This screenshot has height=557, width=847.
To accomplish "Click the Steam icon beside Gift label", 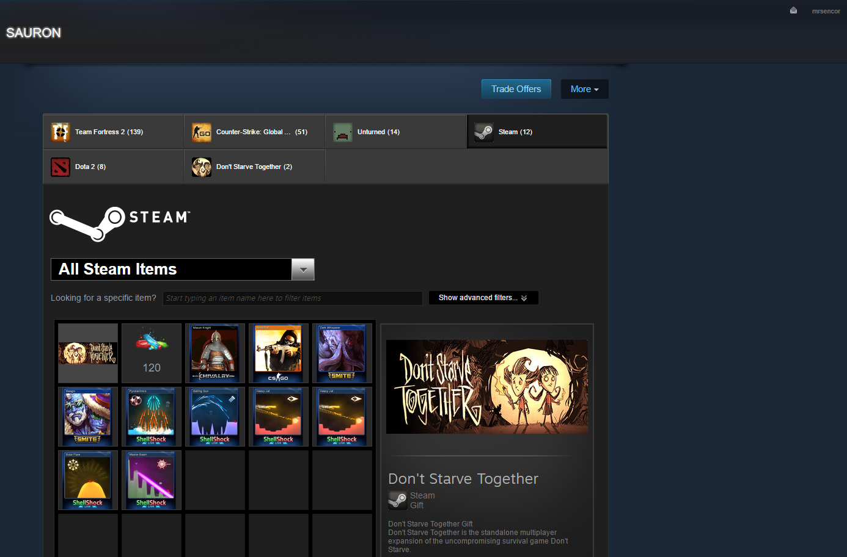I will 397,500.
